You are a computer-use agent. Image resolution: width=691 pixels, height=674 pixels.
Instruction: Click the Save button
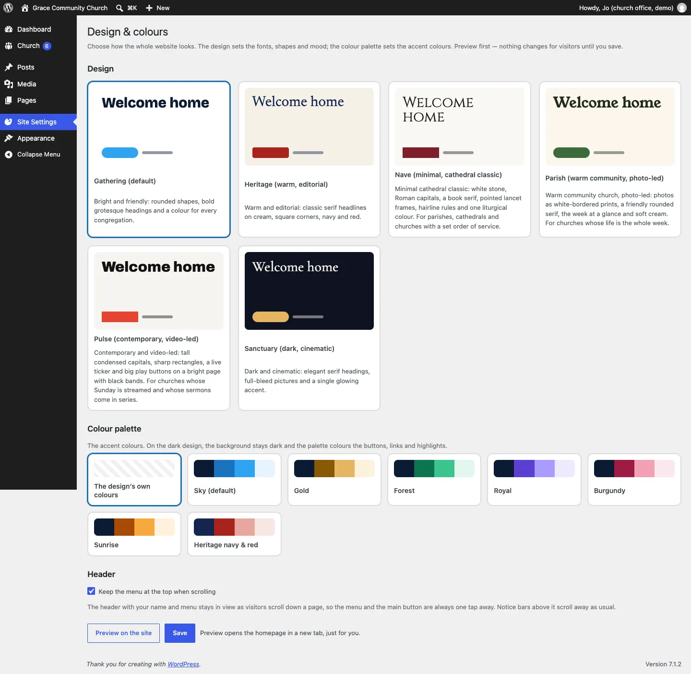coord(180,633)
